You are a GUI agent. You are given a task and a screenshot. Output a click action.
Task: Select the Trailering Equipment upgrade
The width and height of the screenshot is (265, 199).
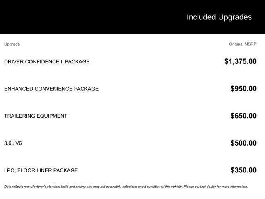tap(36, 116)
